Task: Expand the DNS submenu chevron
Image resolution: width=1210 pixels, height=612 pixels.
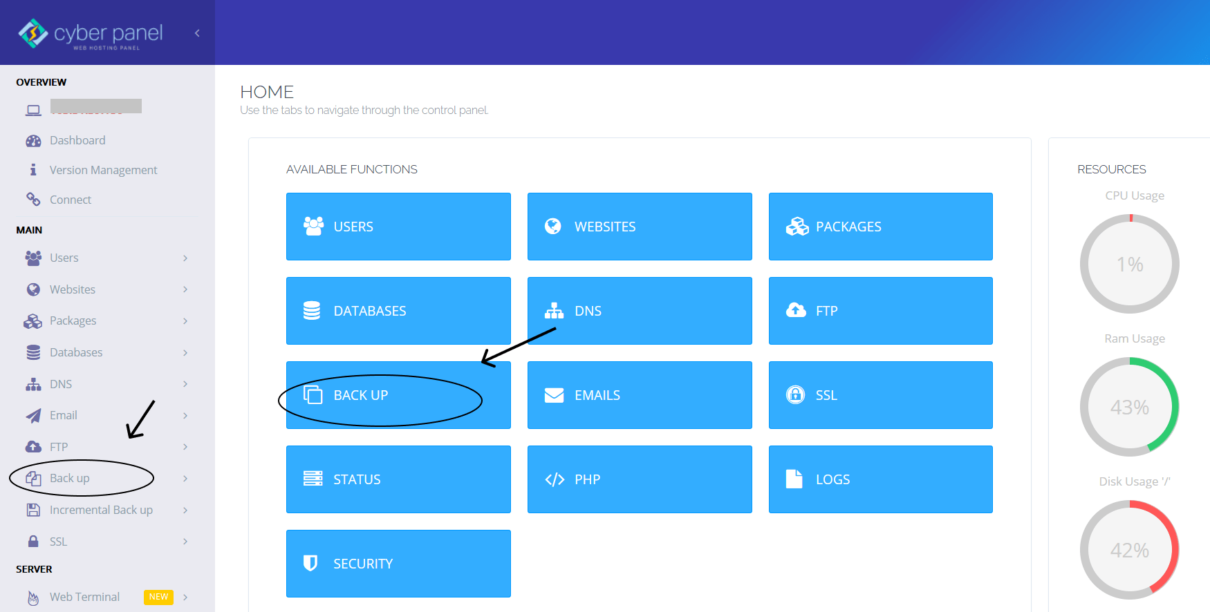Action: [185, 384]
